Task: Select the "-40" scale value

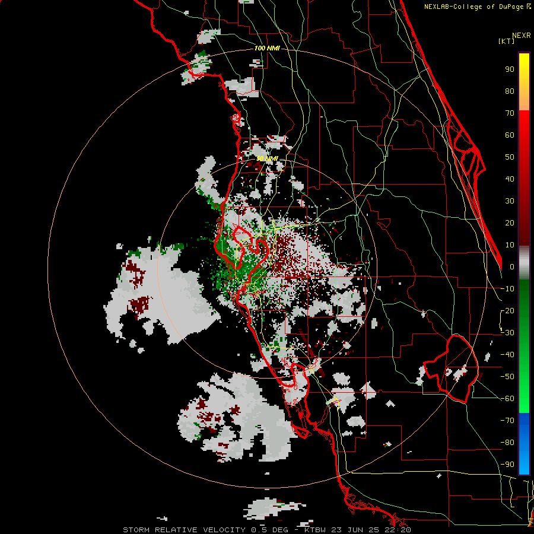Action: click(x=507, y=355)
